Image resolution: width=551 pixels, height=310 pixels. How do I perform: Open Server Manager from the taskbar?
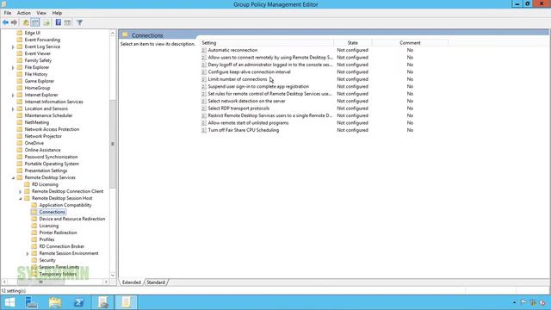pyautogui.click(x=31, y=302)
